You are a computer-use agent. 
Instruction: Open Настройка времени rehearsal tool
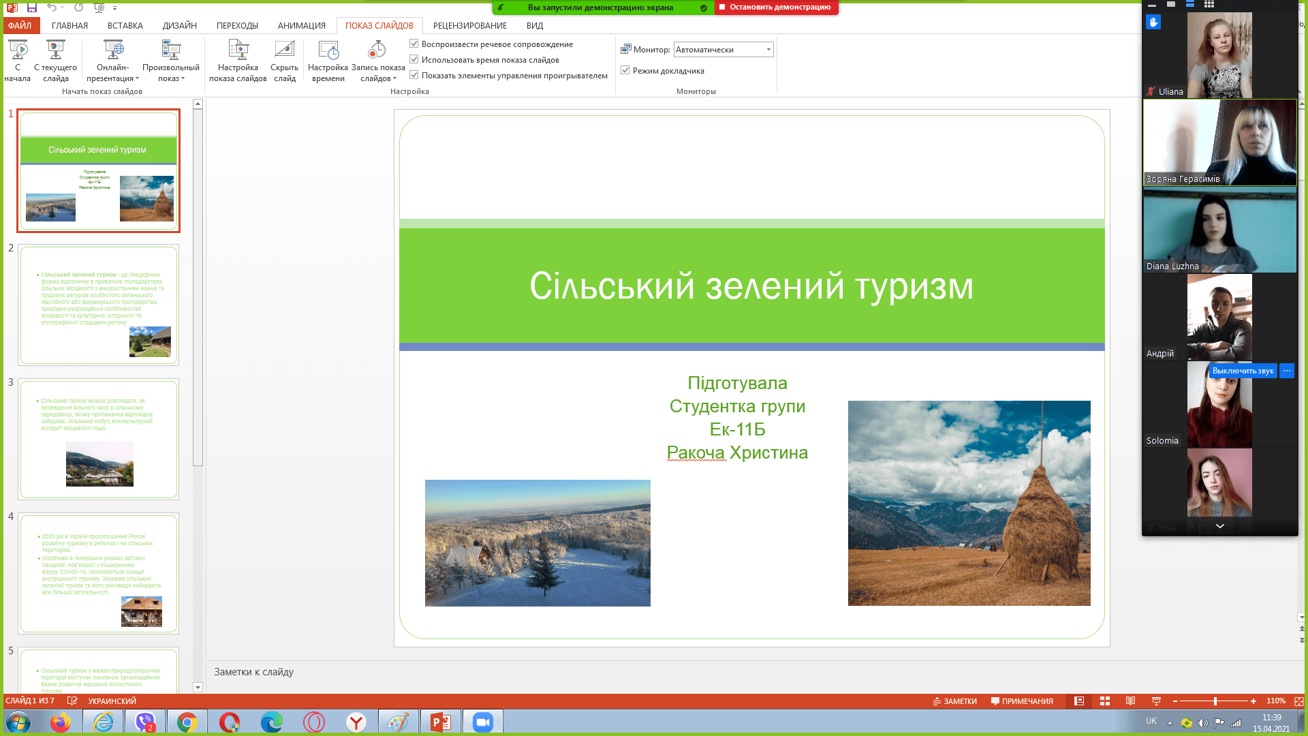(328, 61)
